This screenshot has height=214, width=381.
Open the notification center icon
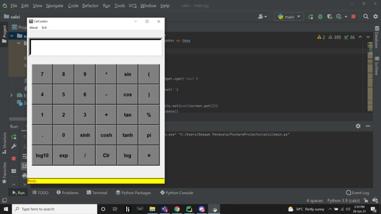373,209
